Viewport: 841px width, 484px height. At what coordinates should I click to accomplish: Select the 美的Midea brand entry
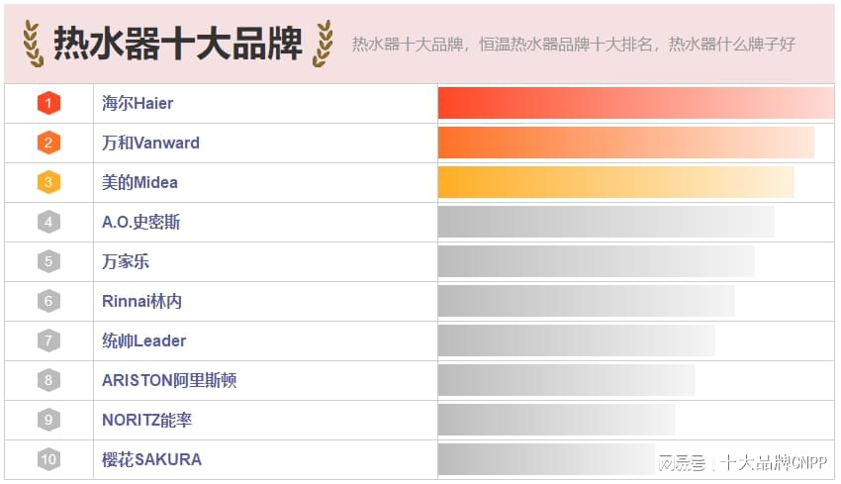click(140, 182)
